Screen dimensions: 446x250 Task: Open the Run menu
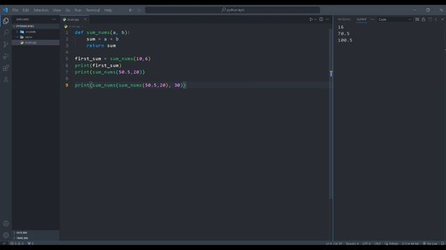click(x=78, y=10)
